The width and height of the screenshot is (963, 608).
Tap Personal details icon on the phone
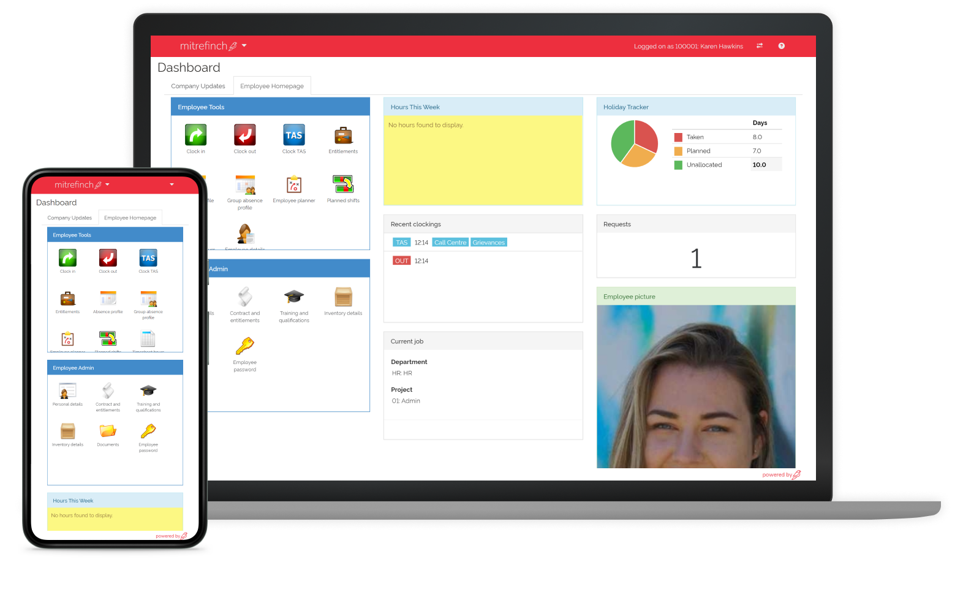pos(67,390)
